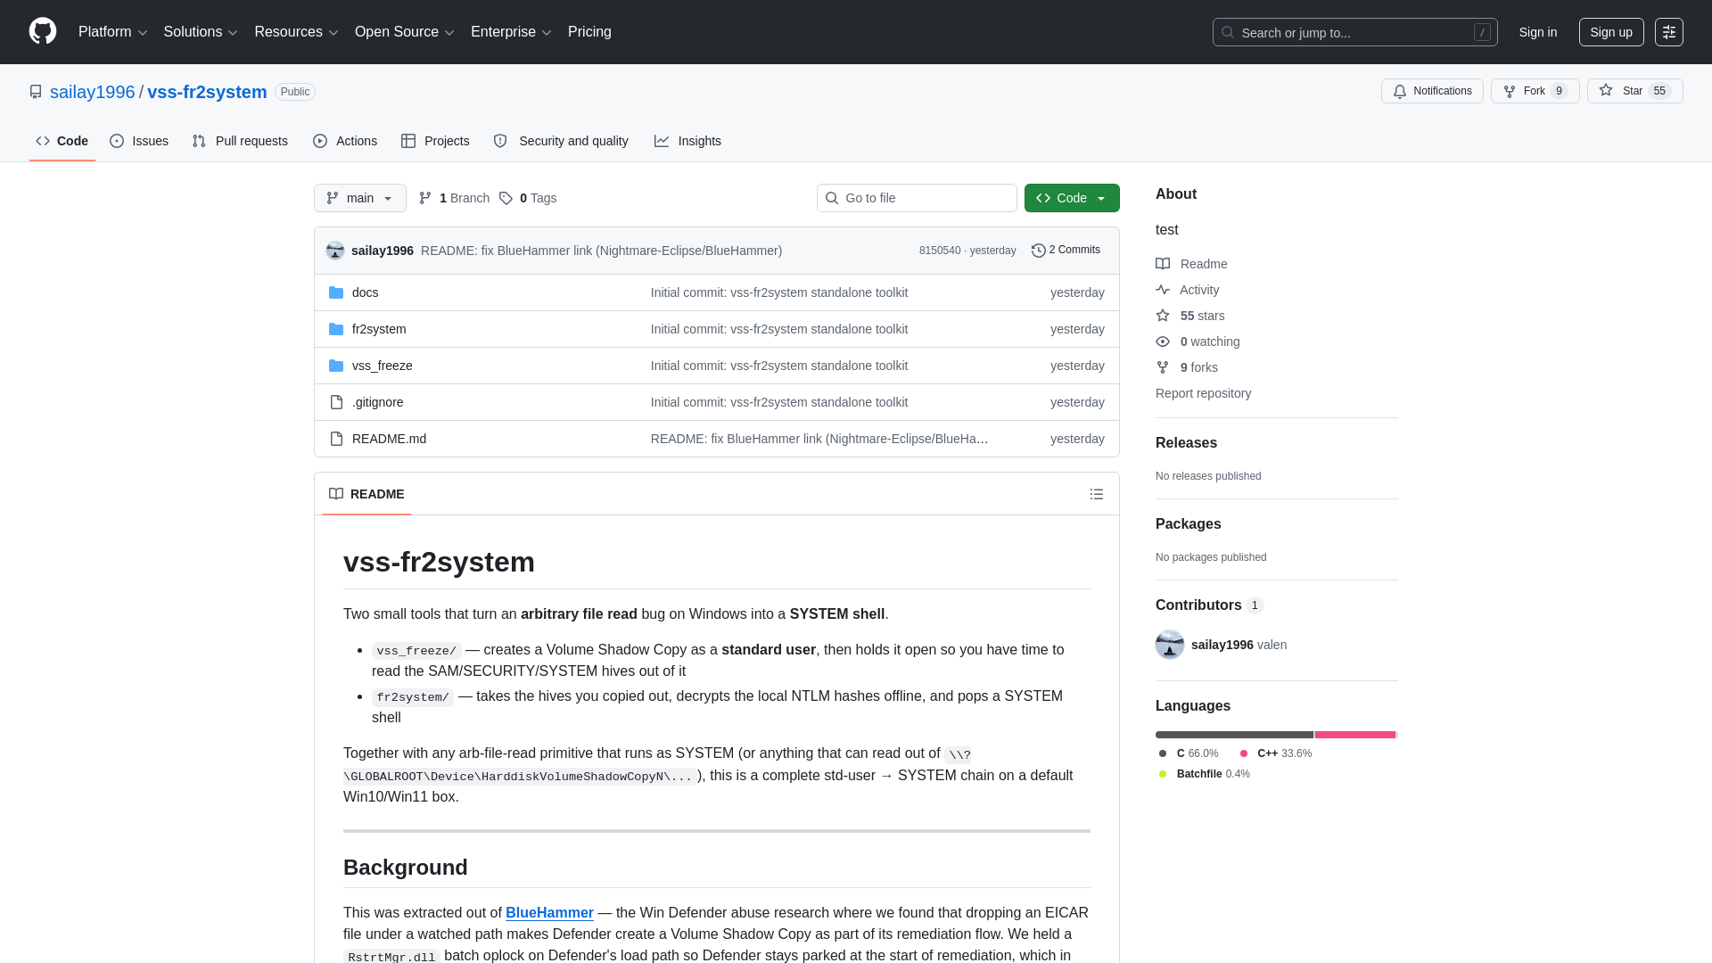Click the pink C++ language bar segment
Image resolution: width=1712 pixels, height=963 pixels.
(1355, 735)
